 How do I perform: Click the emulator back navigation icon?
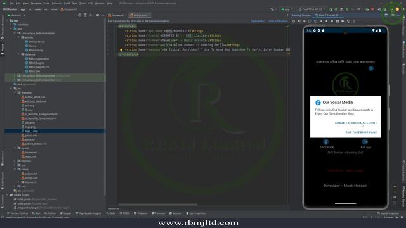[x=322, y=21]
